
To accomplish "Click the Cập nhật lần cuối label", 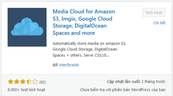I will [x=124, y=82].
